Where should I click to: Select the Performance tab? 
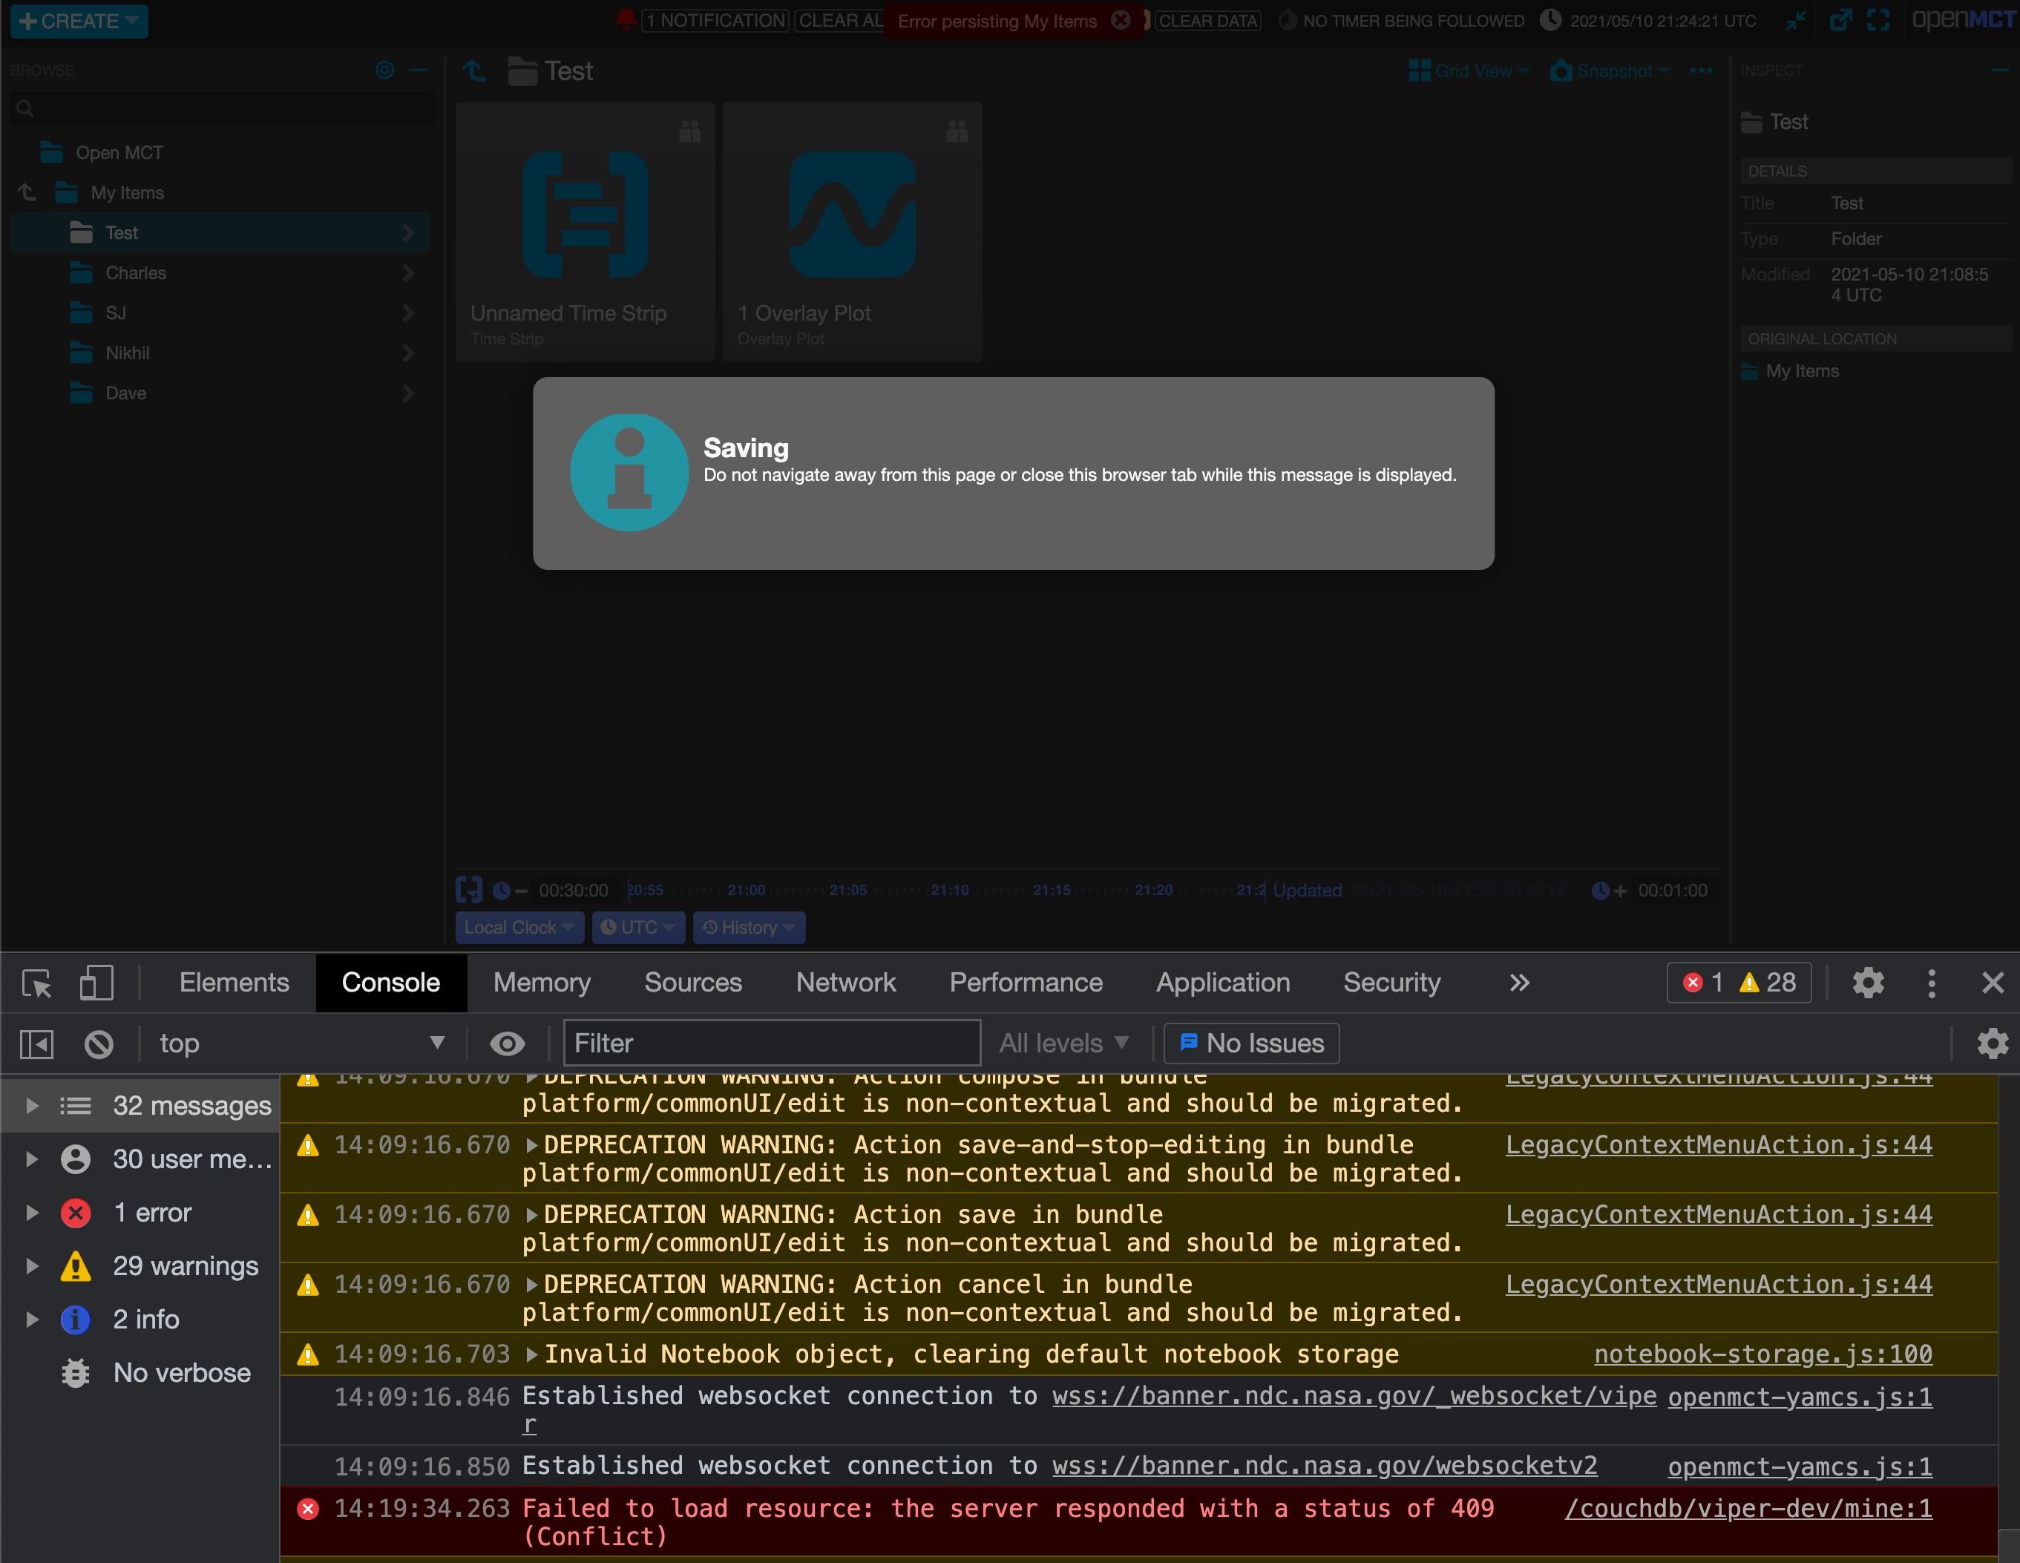click(1026, 982)
